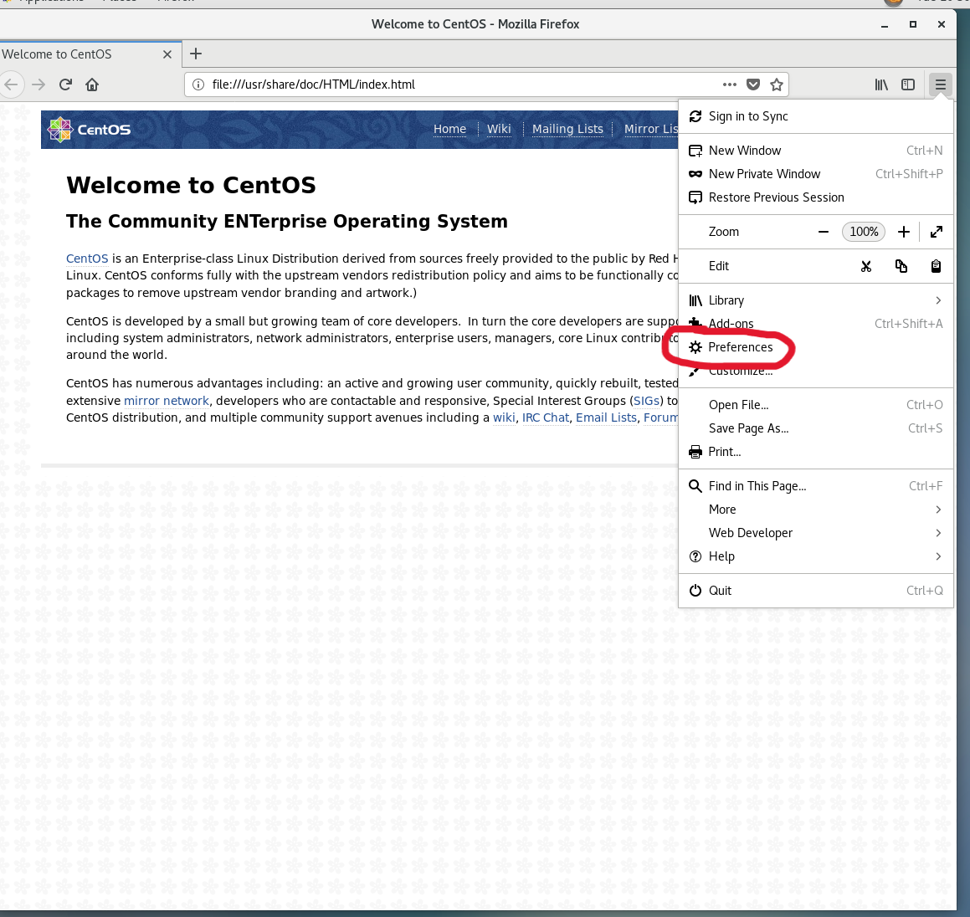Open a new tab with plus button

pos(196,54)
